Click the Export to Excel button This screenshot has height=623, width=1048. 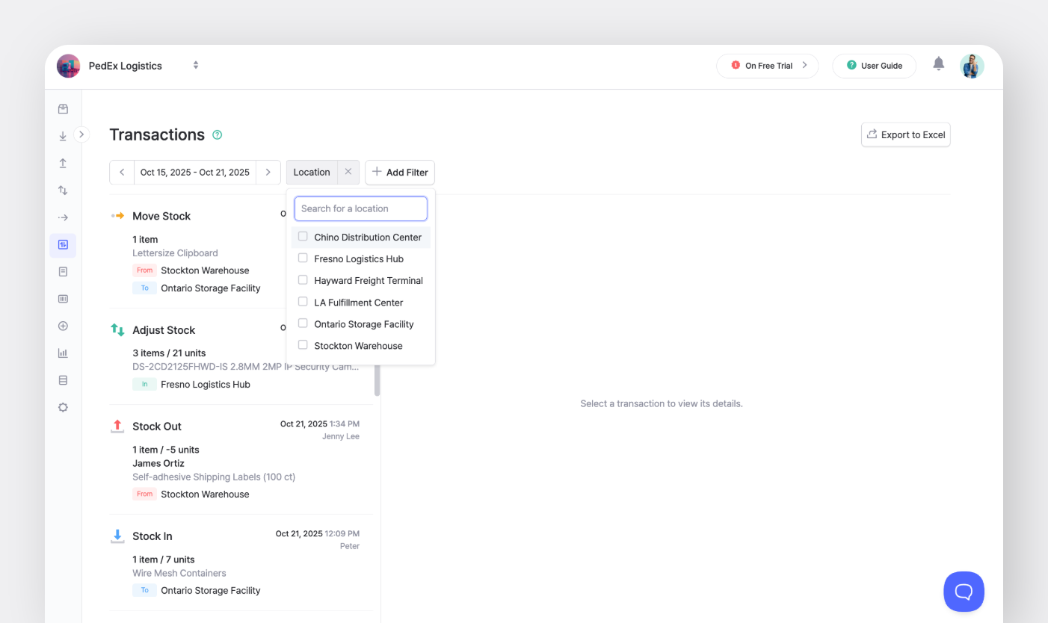(x=905, y=134)
